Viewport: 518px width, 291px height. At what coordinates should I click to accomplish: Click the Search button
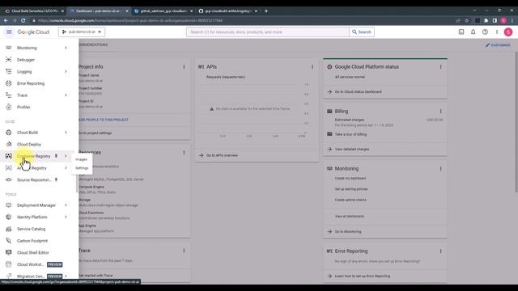362,32
